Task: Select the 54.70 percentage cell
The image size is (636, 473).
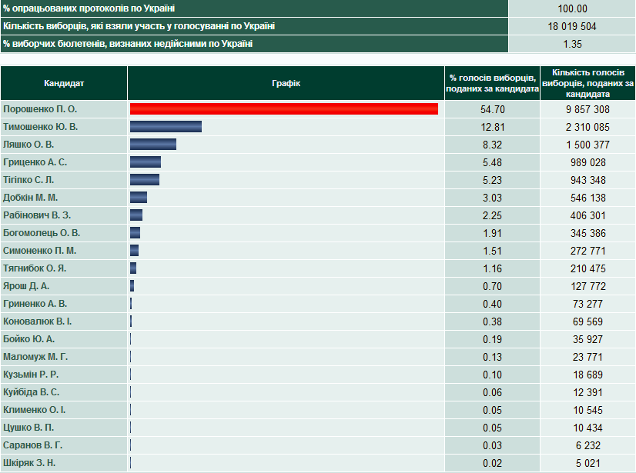Action: point(492,109)
